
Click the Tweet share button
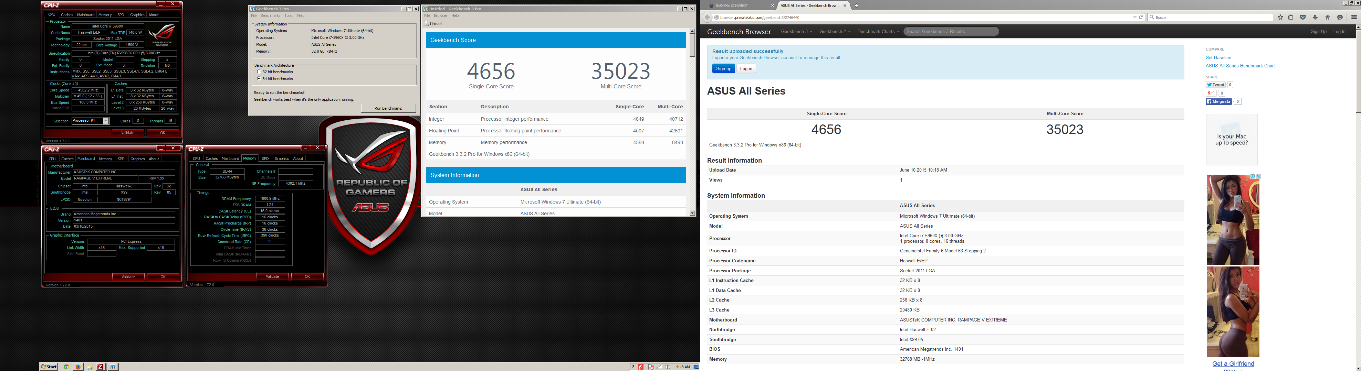(1216, 85)
